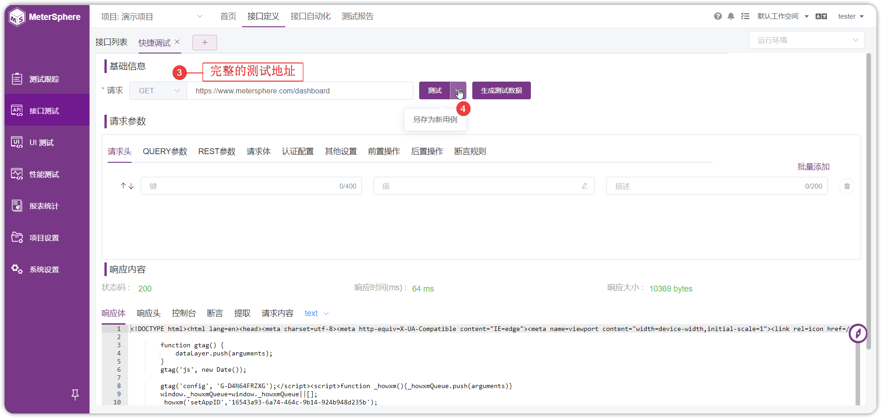Show the 响应体 response tab

point(114,313)
